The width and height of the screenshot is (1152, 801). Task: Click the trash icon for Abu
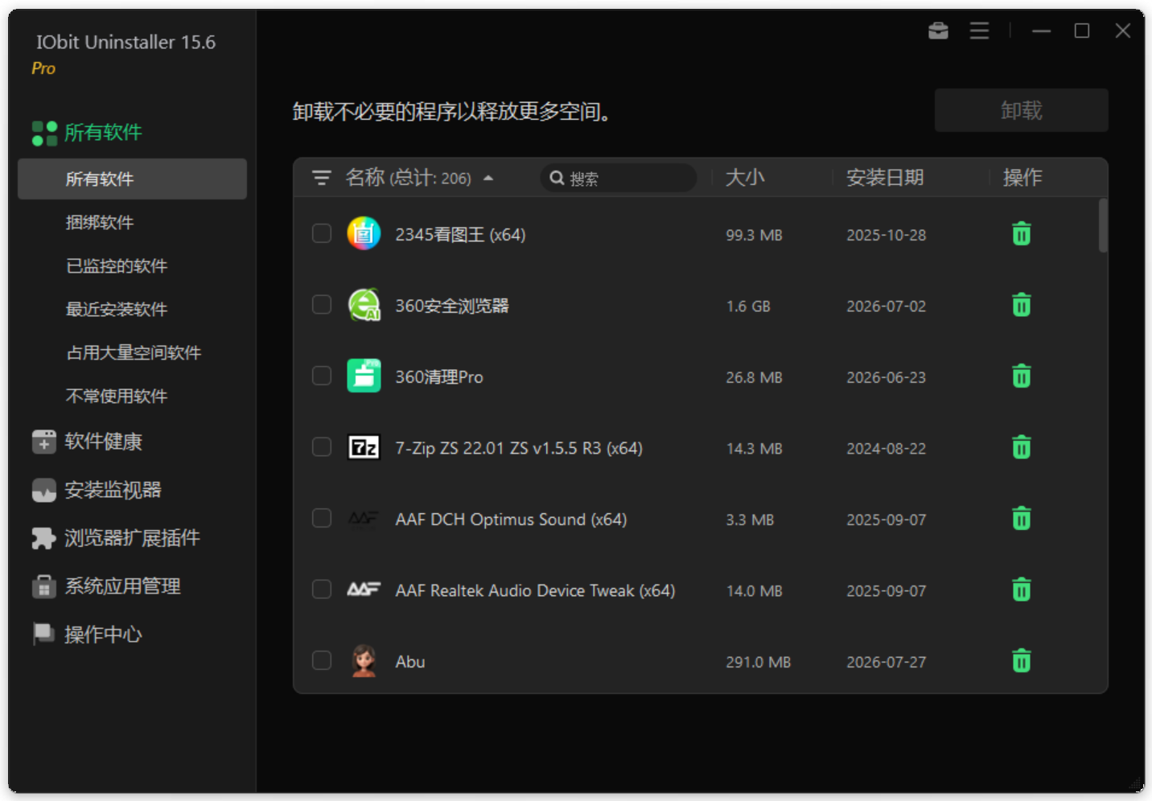pos(1021,661)
